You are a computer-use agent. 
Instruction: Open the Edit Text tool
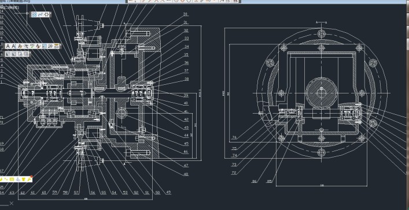point(20,46)
